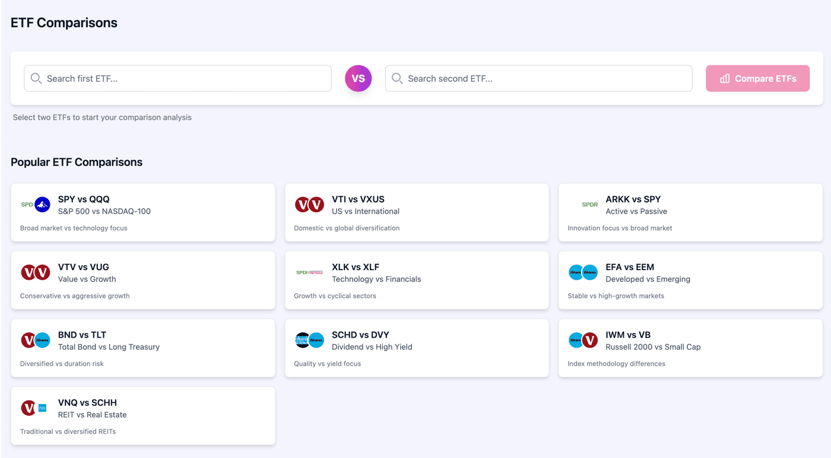The image size is (831, 458).
Task: Click the Vanguard logos on VTI vs VXUS card
Action: point(309,205)
